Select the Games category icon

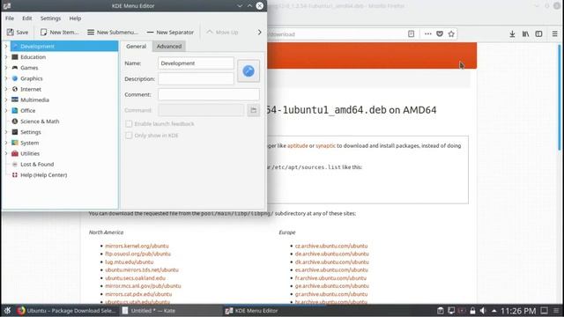15,68
